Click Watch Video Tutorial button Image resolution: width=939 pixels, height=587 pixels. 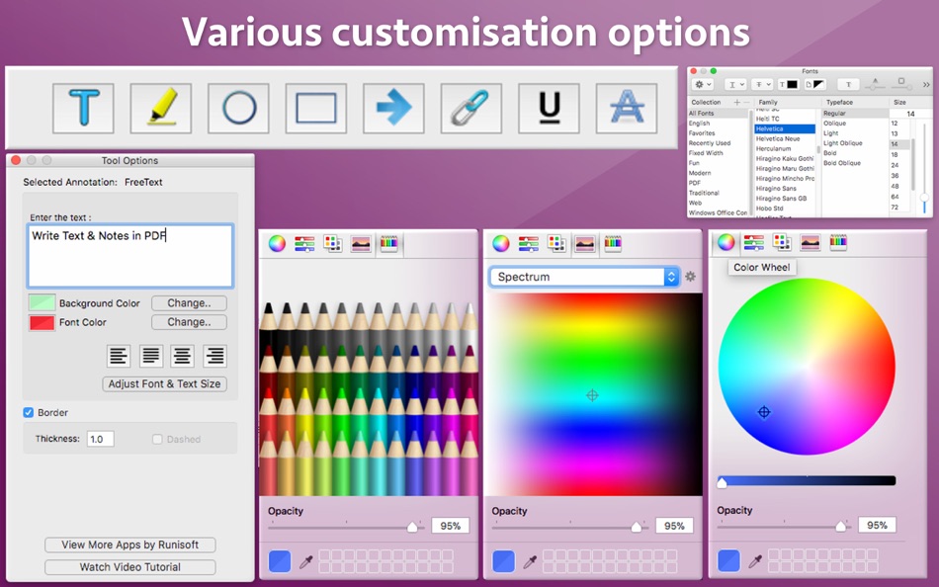click(x=129, y=566)
